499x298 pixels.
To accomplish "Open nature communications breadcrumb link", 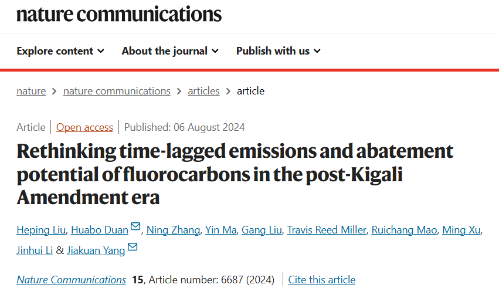I will point(117,91).
